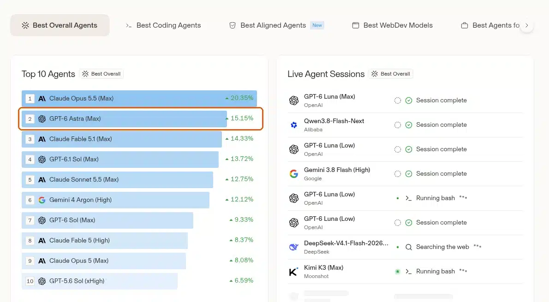Click the 12.12% score for Gemini 4 Argon
This screenshot has width=549, height=302.
click(242, 200)
